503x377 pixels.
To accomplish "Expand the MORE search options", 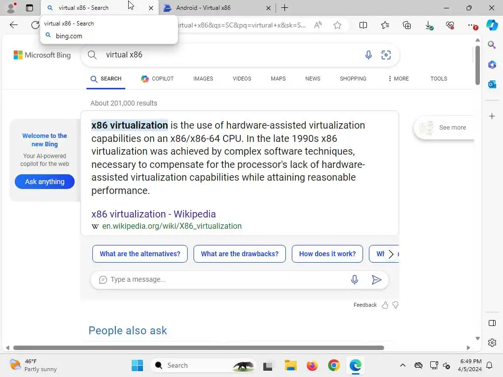I will [398, 79].
